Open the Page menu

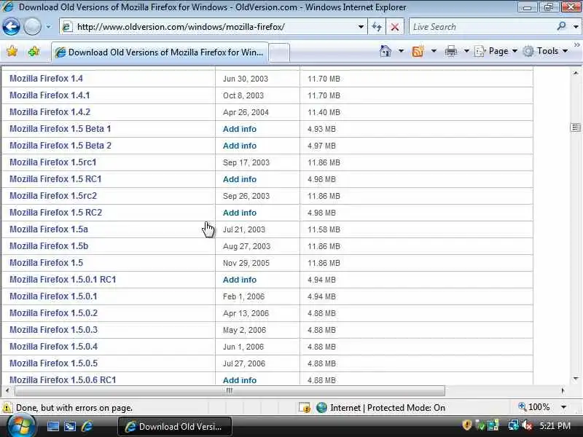[x=496, y=51]
